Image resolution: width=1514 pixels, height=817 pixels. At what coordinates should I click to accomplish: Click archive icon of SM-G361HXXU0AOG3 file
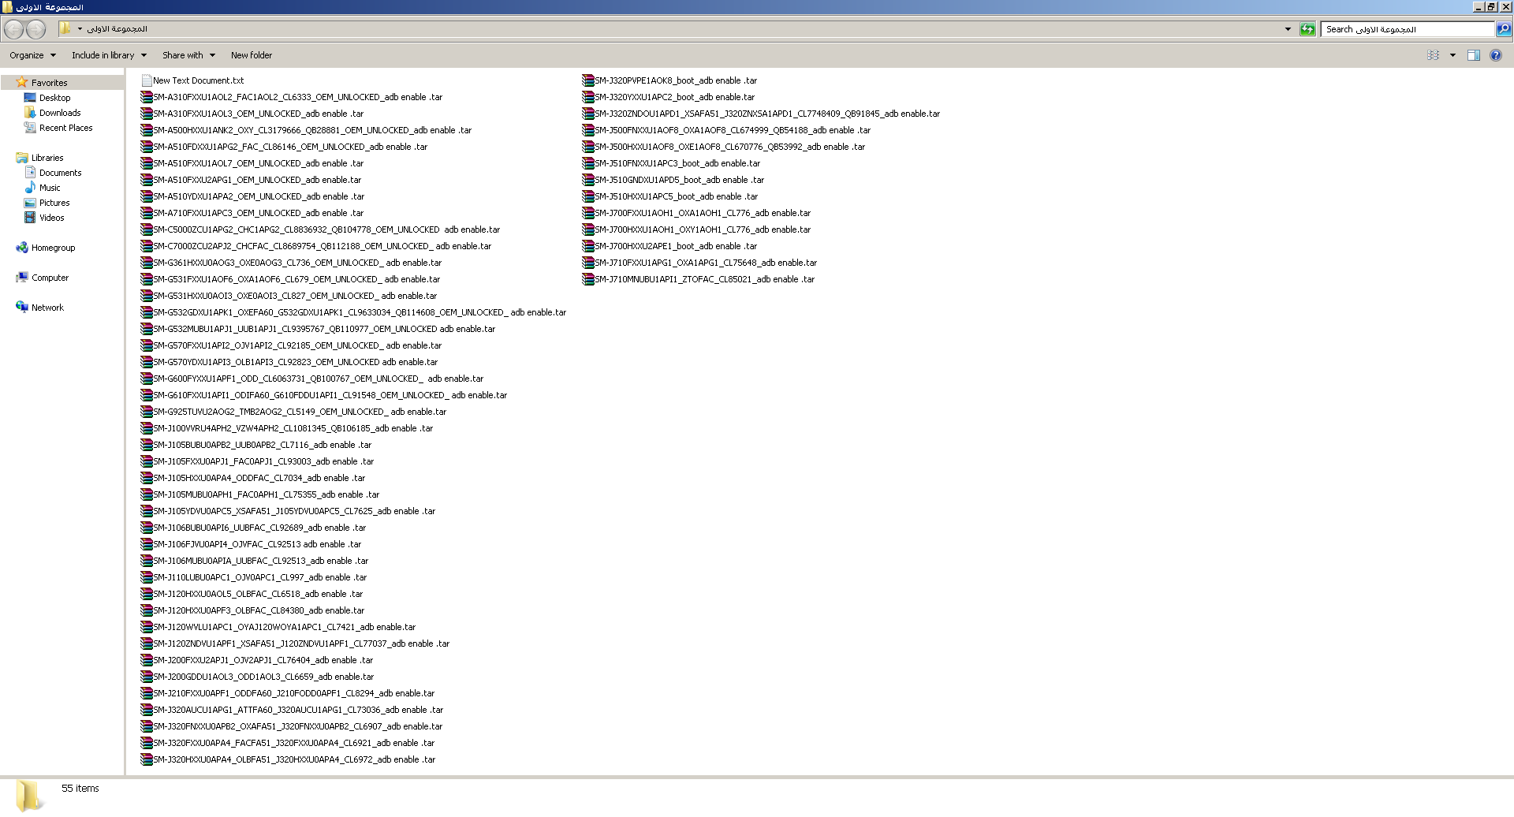[x=147, y=263]
